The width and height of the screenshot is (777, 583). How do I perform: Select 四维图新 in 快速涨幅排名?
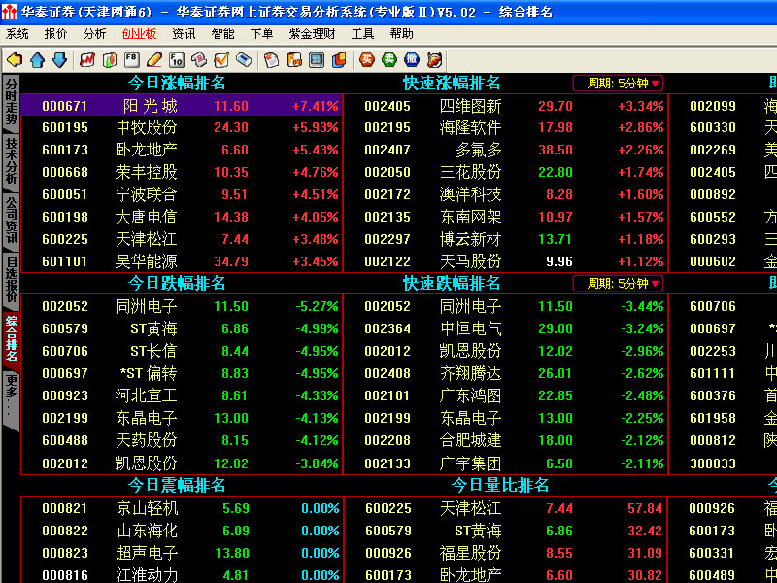[x=505, y=106]
